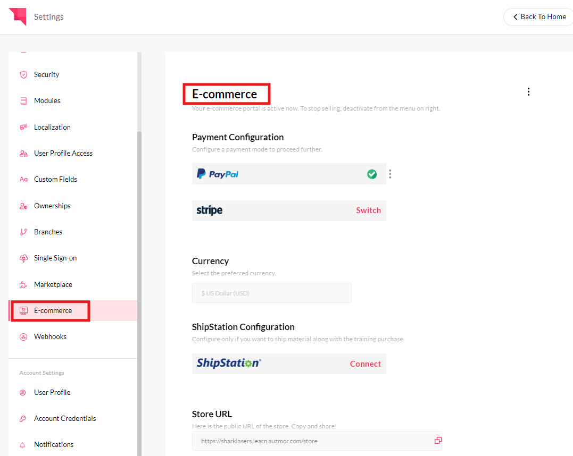Image resolution: width=573 pixels, height=456 pixels.
Task: Open E-commerce three-dot menu at top right
Action: pyautogui.click(x=528, y=91)
